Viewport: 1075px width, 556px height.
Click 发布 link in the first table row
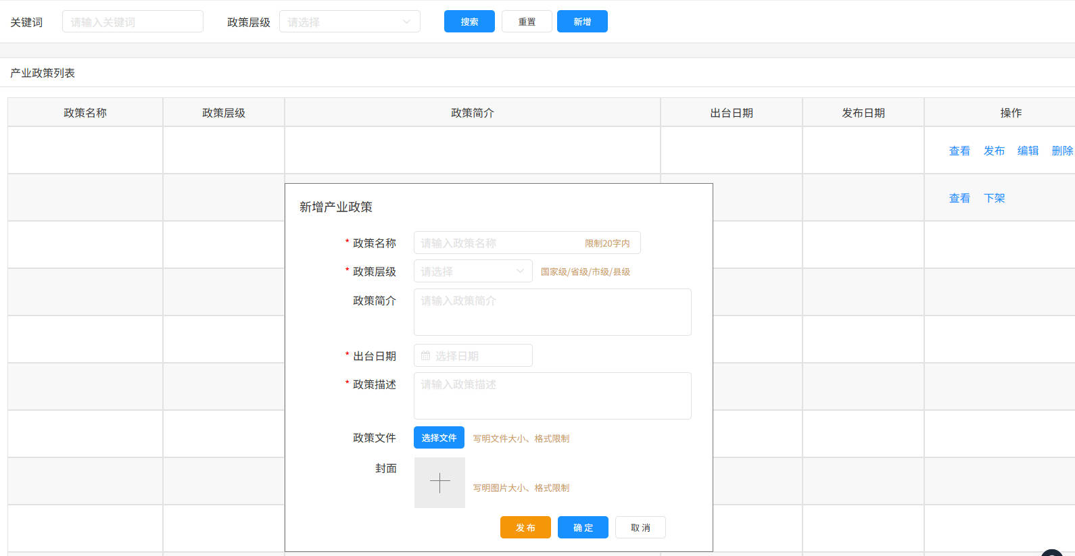pos(994,151)
